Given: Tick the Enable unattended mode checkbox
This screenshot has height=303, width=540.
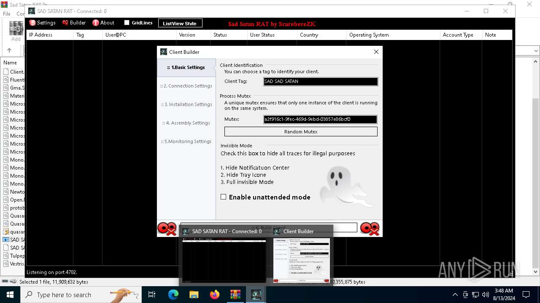Looking at the screenshot, I should tap(224, 197).
